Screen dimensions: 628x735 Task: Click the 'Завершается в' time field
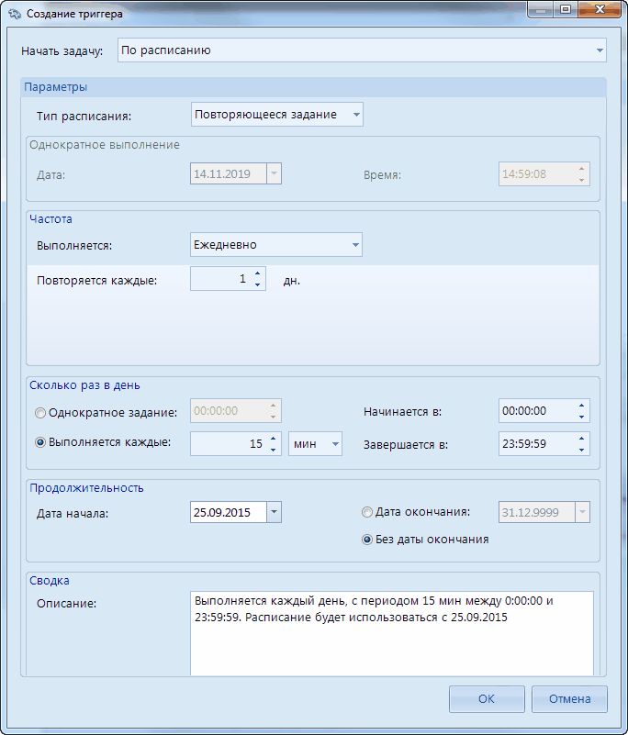click(x=536, y=444)
